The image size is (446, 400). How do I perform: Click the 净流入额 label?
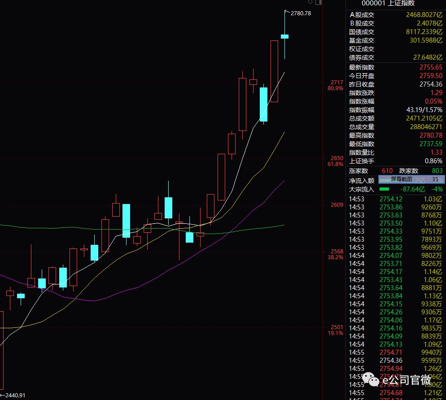coord(362,181)
